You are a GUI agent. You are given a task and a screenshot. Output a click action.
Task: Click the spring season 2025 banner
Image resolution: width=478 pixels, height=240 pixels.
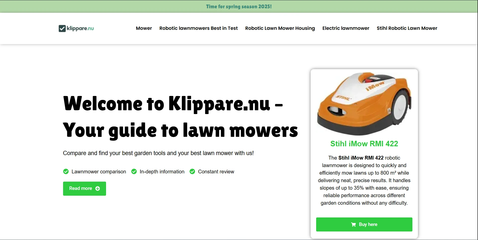point(239,7)
